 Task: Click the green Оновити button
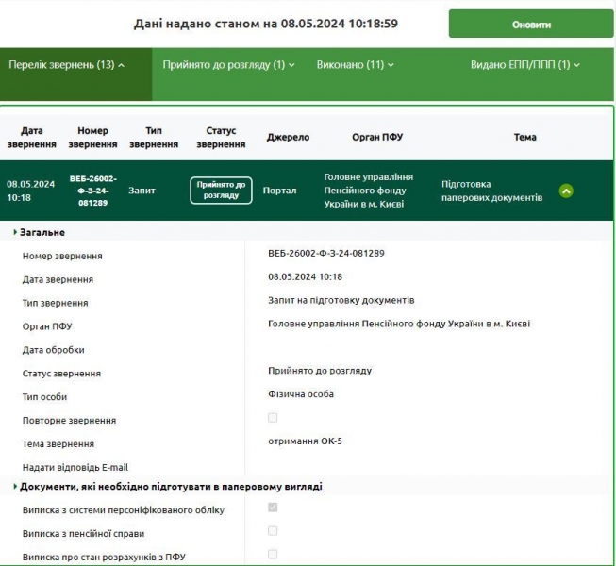pos(531,25)
